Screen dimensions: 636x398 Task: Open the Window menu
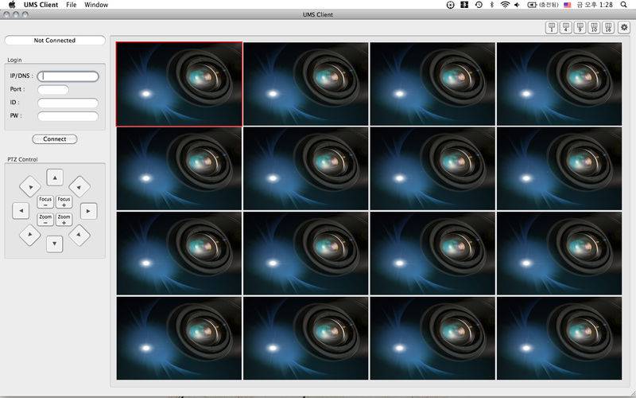pyautogui.click(x=96, y=5)
